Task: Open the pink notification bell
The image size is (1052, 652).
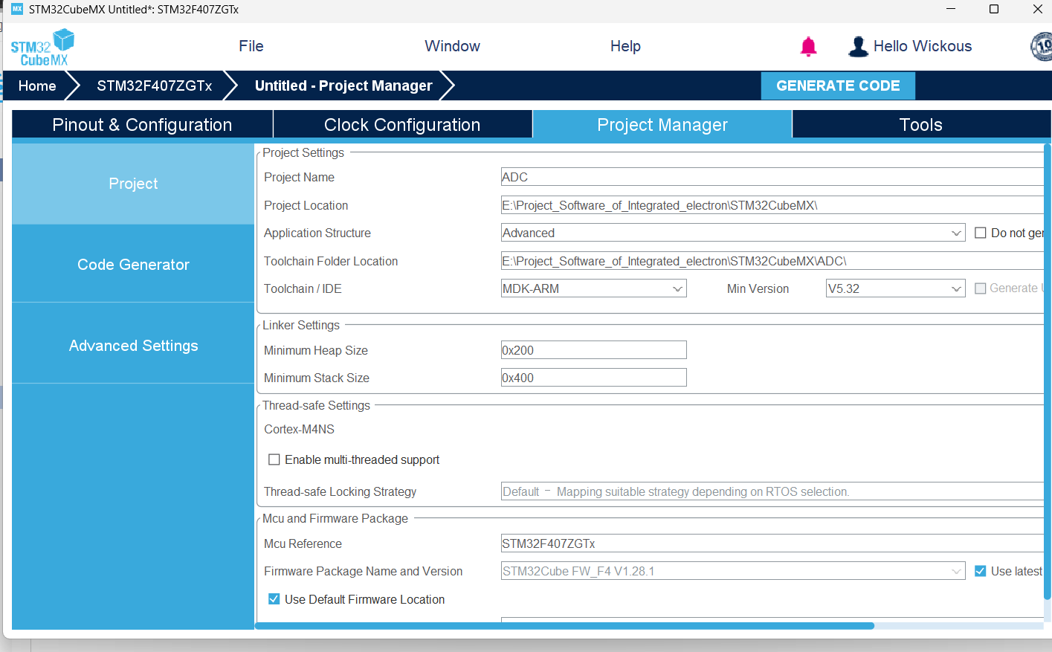Action: click(808, 47)
